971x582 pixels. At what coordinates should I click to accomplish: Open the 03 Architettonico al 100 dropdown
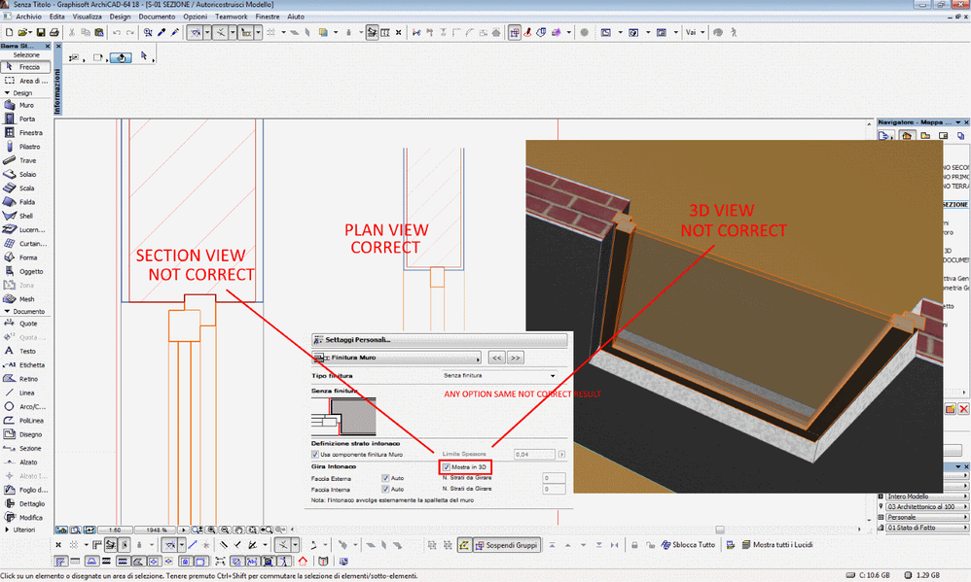click(x=925, y=506)
